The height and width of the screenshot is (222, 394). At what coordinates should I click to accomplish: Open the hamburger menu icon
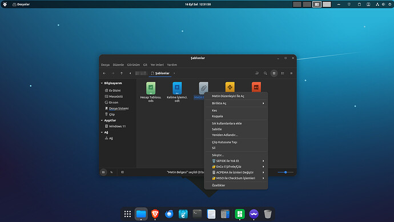coord(291,73)
